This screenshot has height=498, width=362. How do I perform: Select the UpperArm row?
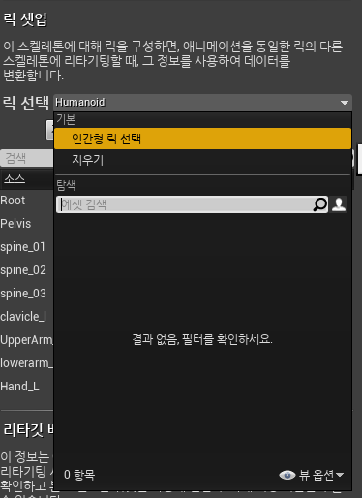[x=26, y=340]
